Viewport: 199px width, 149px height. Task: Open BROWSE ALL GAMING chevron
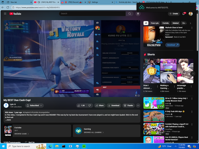coord(103,132)
